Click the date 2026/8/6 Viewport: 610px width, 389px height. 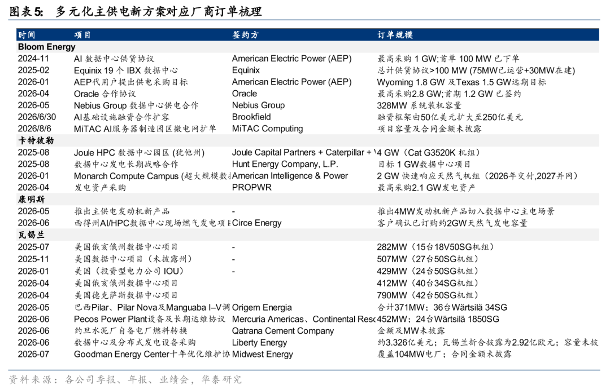coord(34,129)
